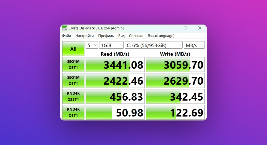Select the 3059.70 write result cell
The height and width of the screenshot is (145, 267).
click(175, 64)
